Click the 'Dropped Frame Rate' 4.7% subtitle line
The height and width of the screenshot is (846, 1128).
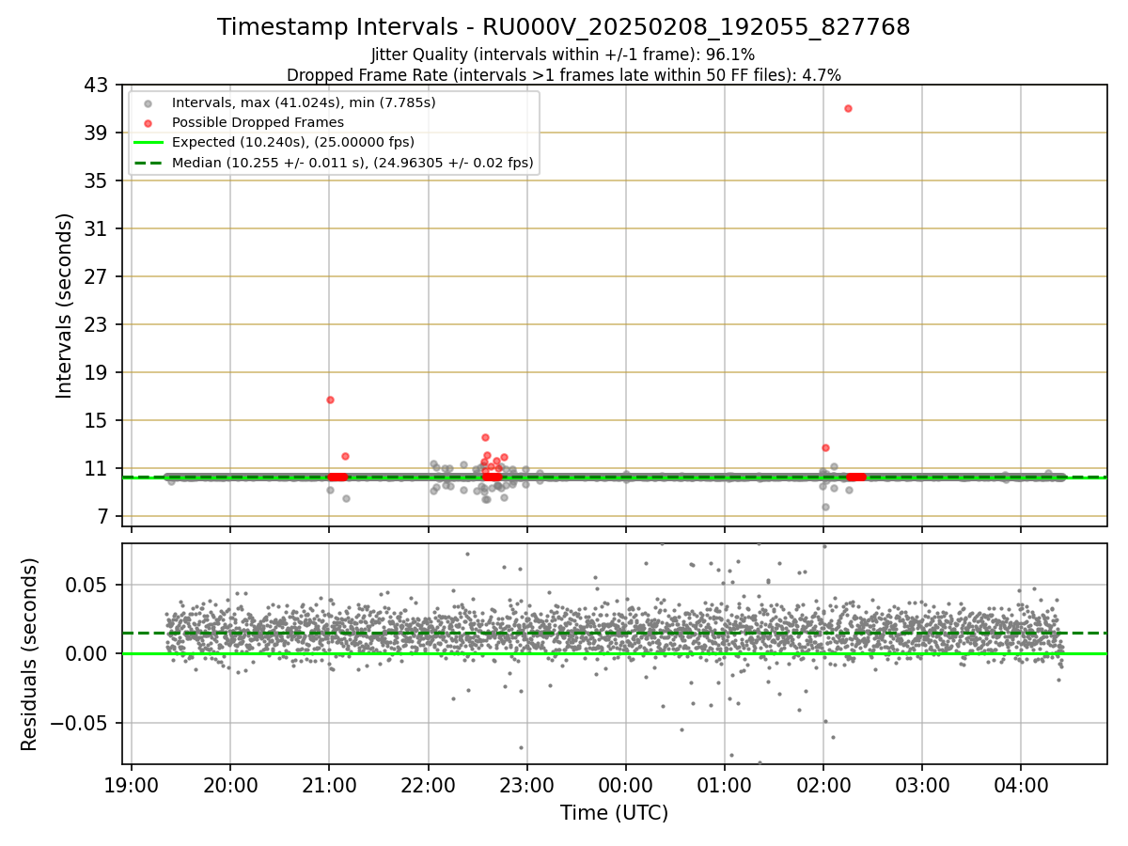[x=563, y=74]
